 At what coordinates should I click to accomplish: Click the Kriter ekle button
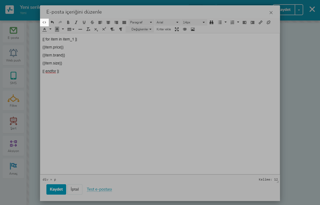point(164,29)
